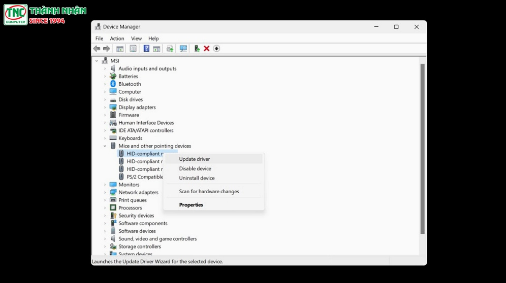Open the View menu
Image resolution: width=506 pixels, height=283 pixels.
point(136,39)
